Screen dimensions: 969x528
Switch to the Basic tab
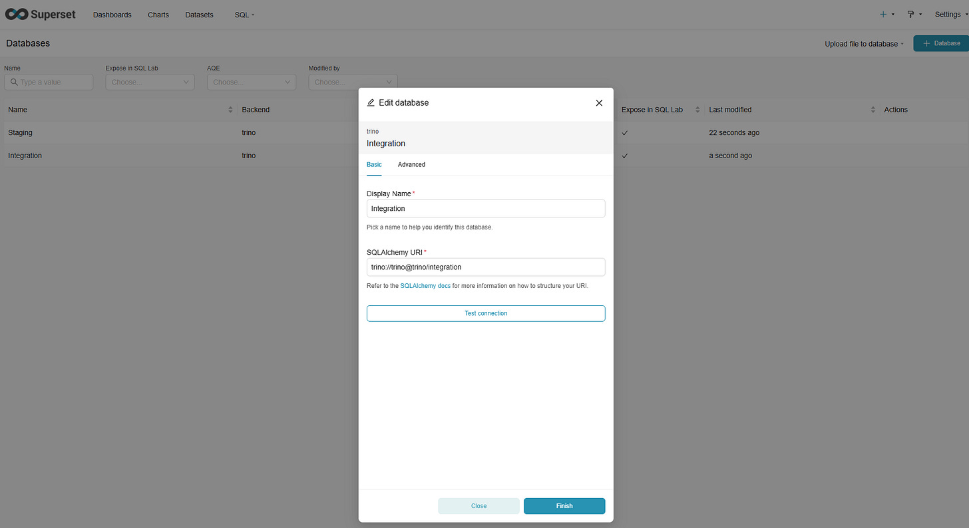(x=374, y=164)
